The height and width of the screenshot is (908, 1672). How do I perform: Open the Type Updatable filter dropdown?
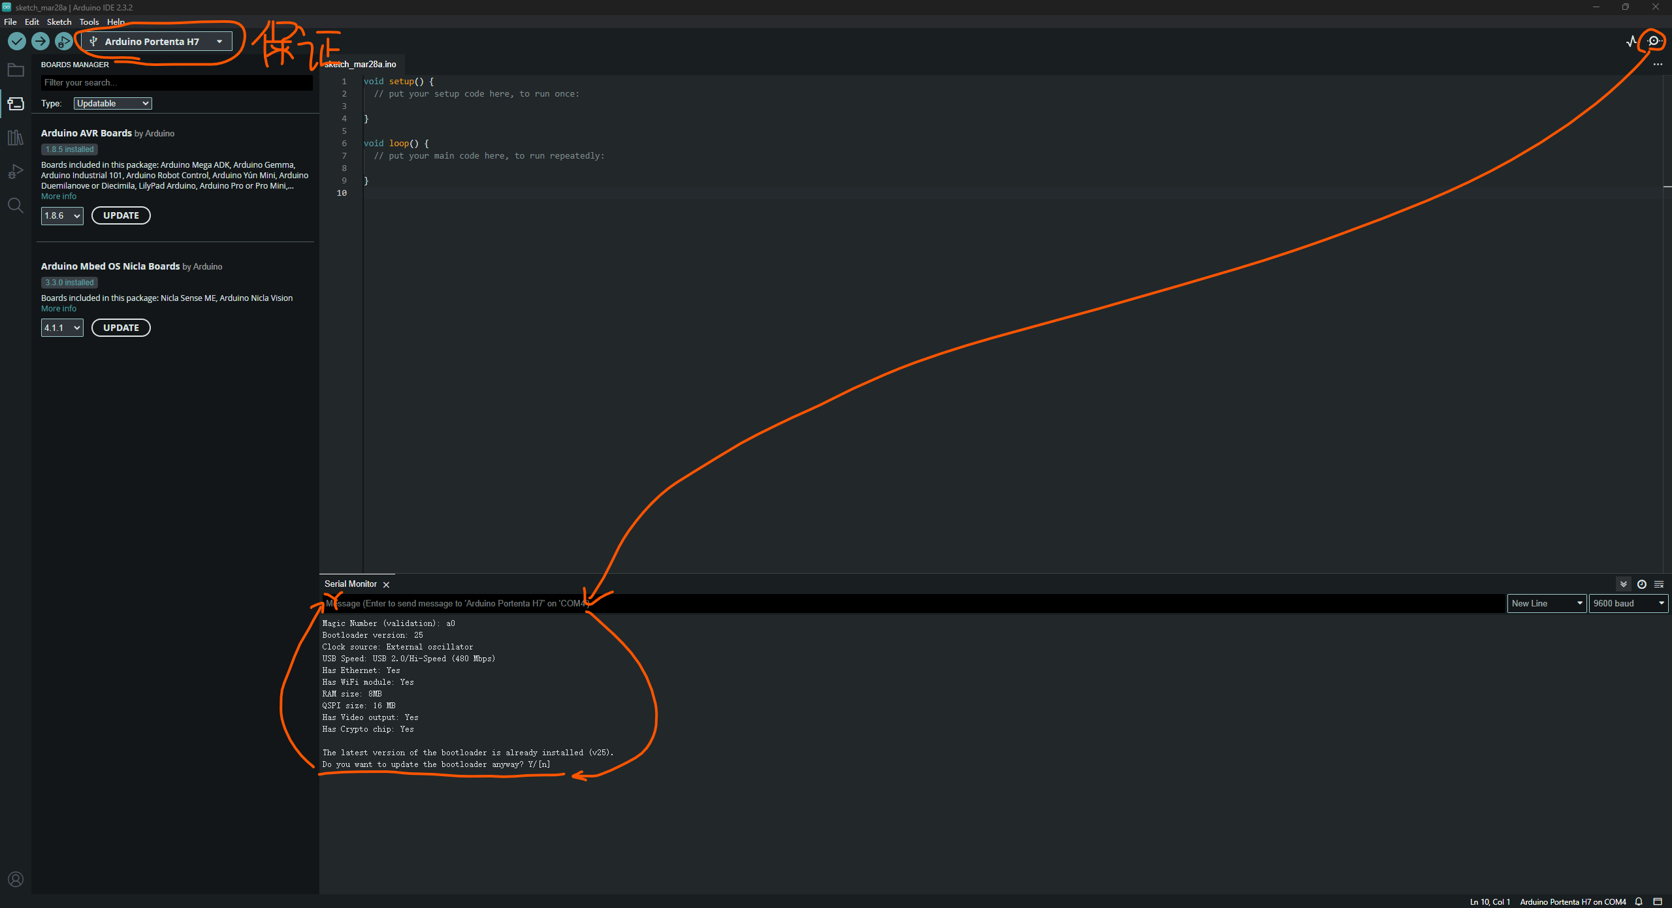click(112, 103)
